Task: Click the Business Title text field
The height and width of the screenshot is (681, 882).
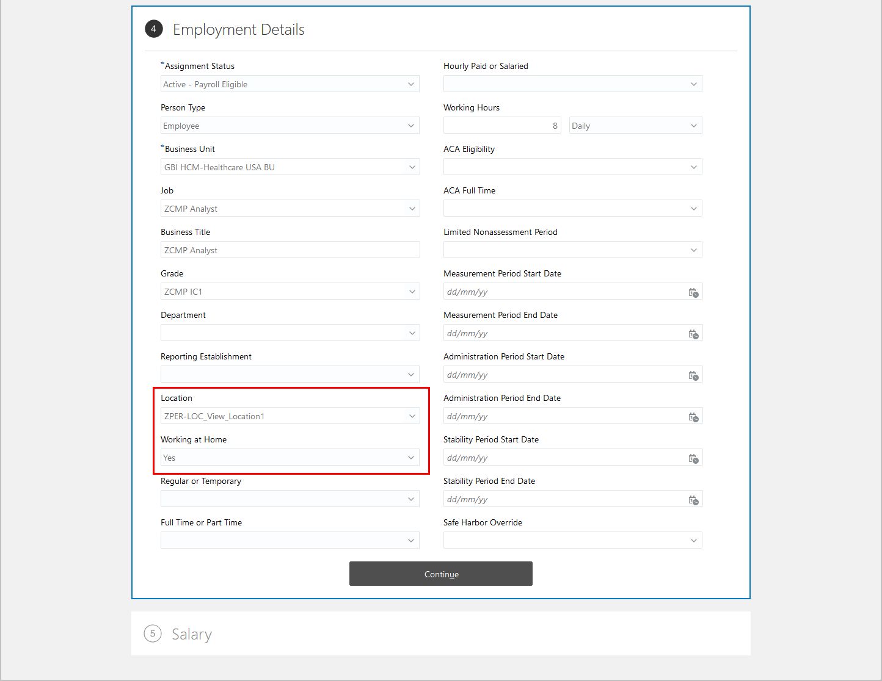Action: point(290,250)
